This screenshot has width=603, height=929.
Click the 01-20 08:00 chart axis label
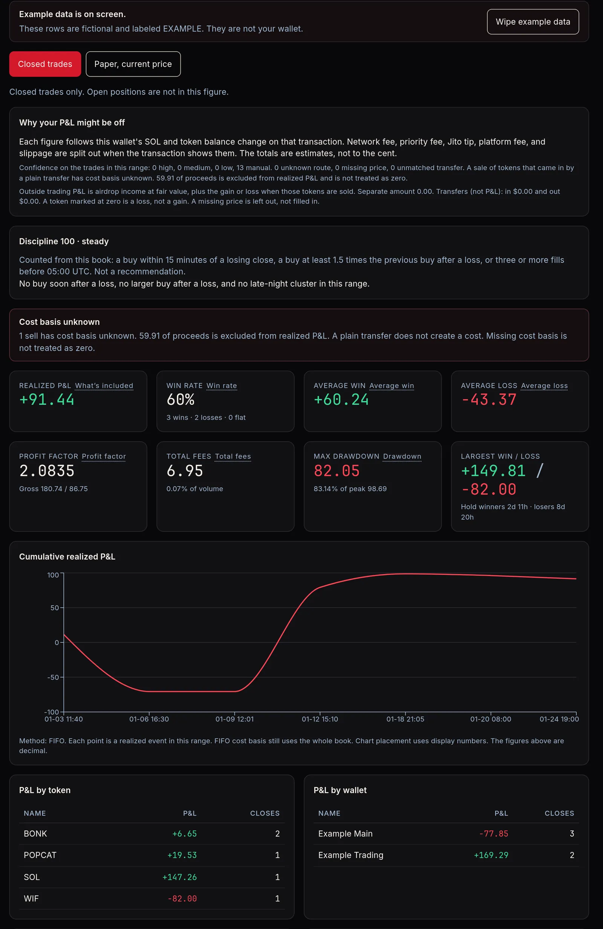(x=491, y=719)
